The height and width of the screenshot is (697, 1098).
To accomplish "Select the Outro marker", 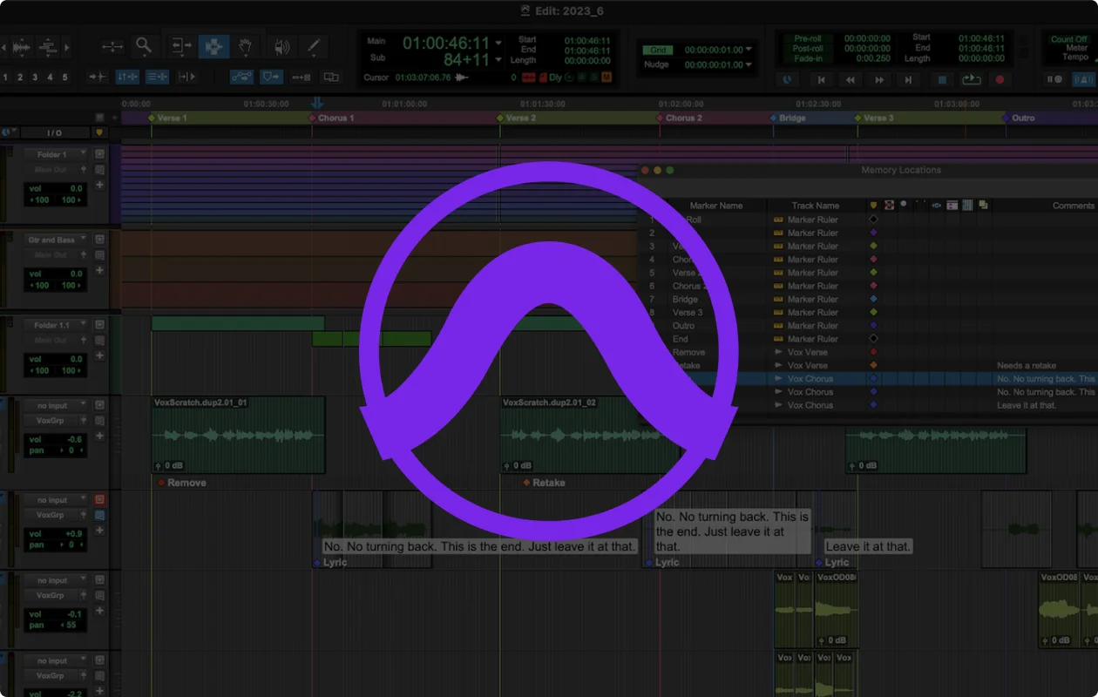I will 1019,118.
